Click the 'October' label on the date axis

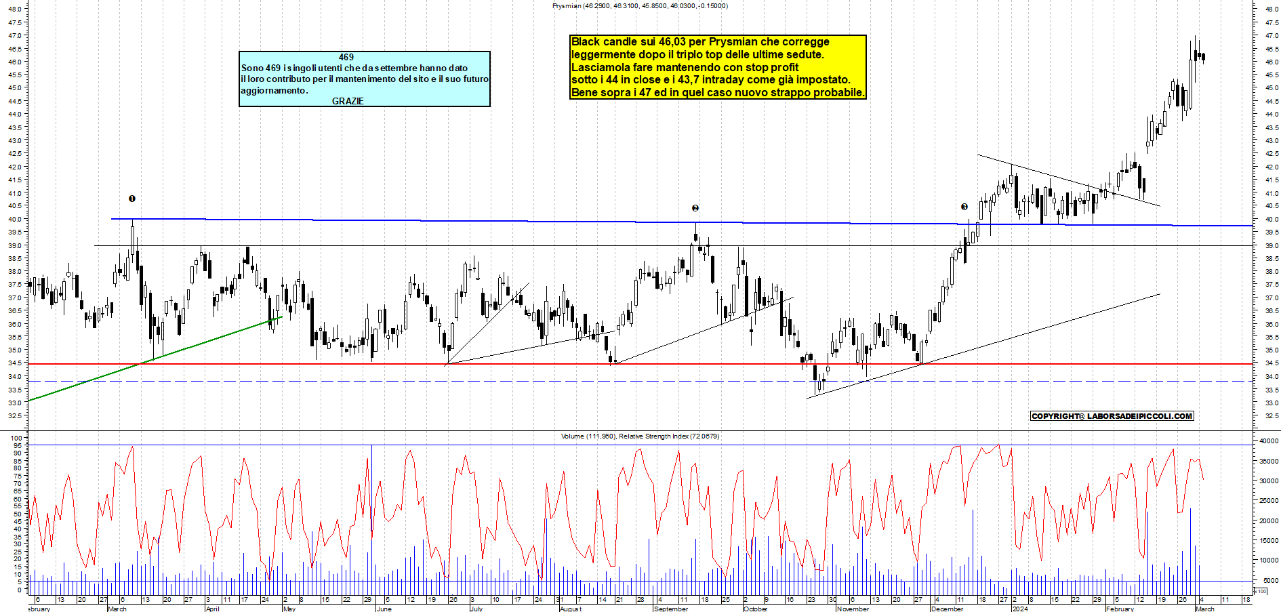coord(756,609)
